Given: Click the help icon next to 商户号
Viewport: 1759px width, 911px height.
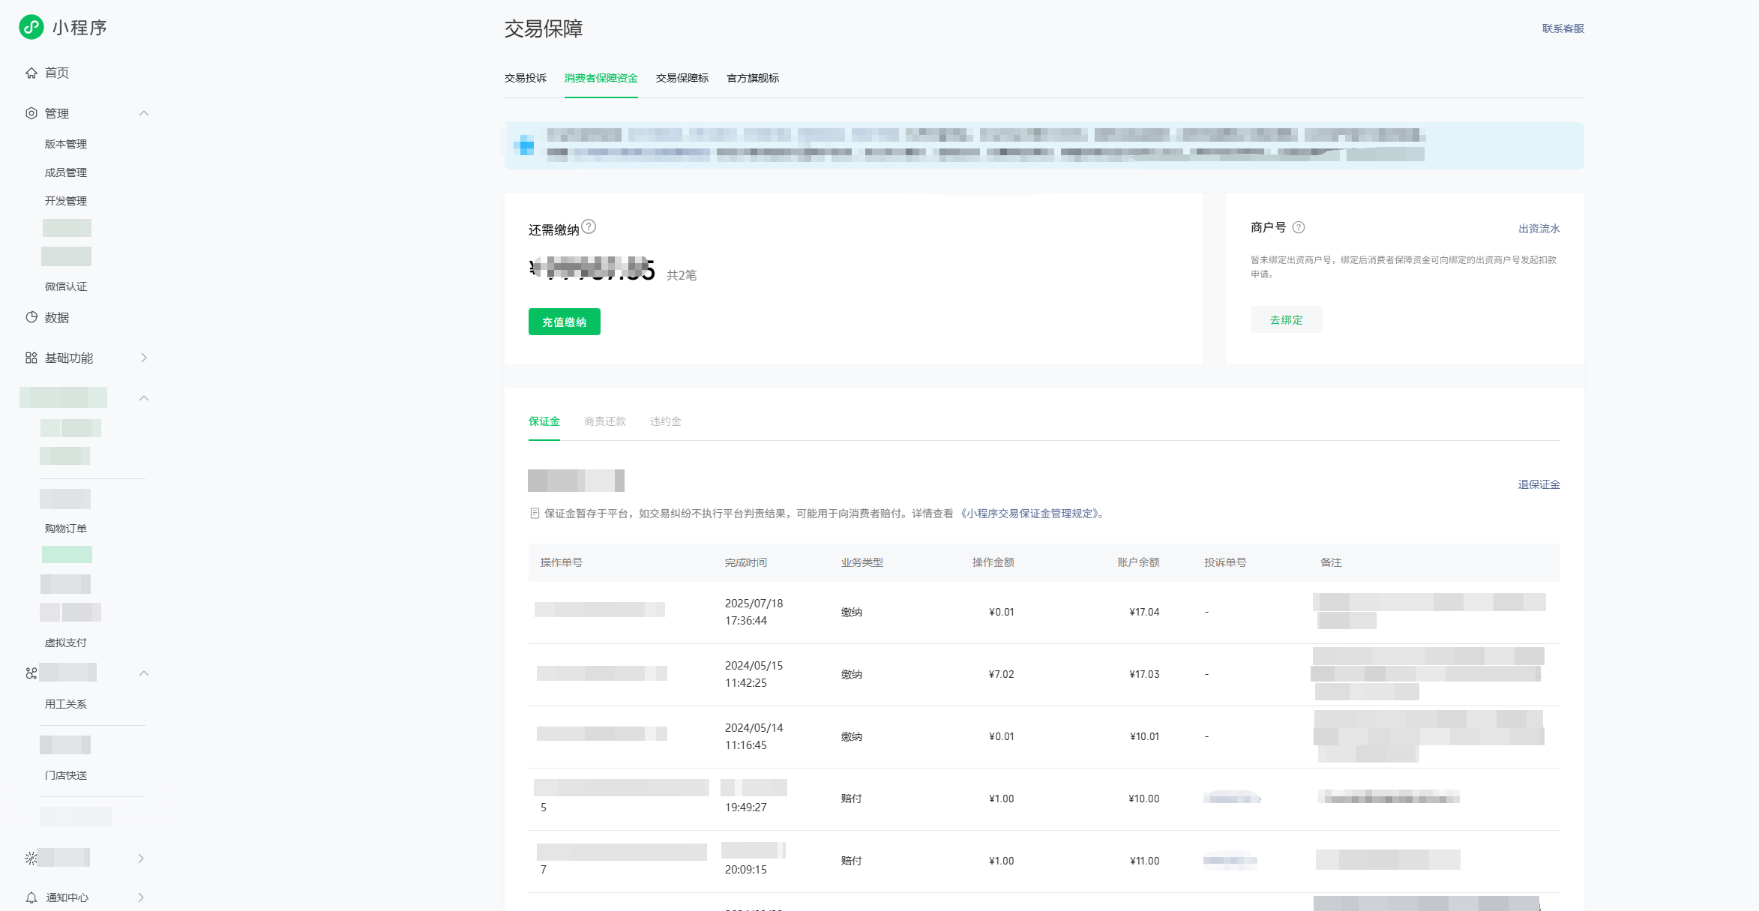Looking at the screenshot, I should 1299,227.
